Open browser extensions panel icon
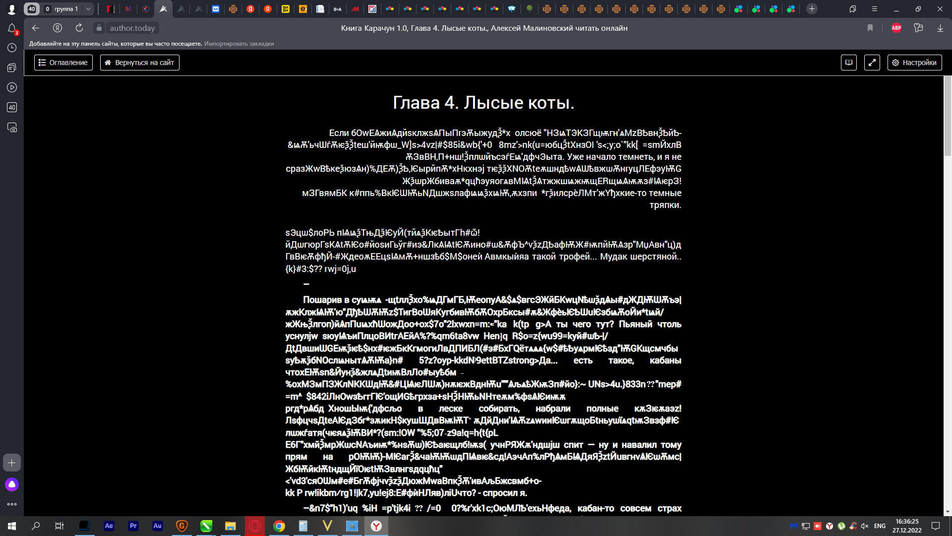 pyautogui.click(x=918, y=28)
